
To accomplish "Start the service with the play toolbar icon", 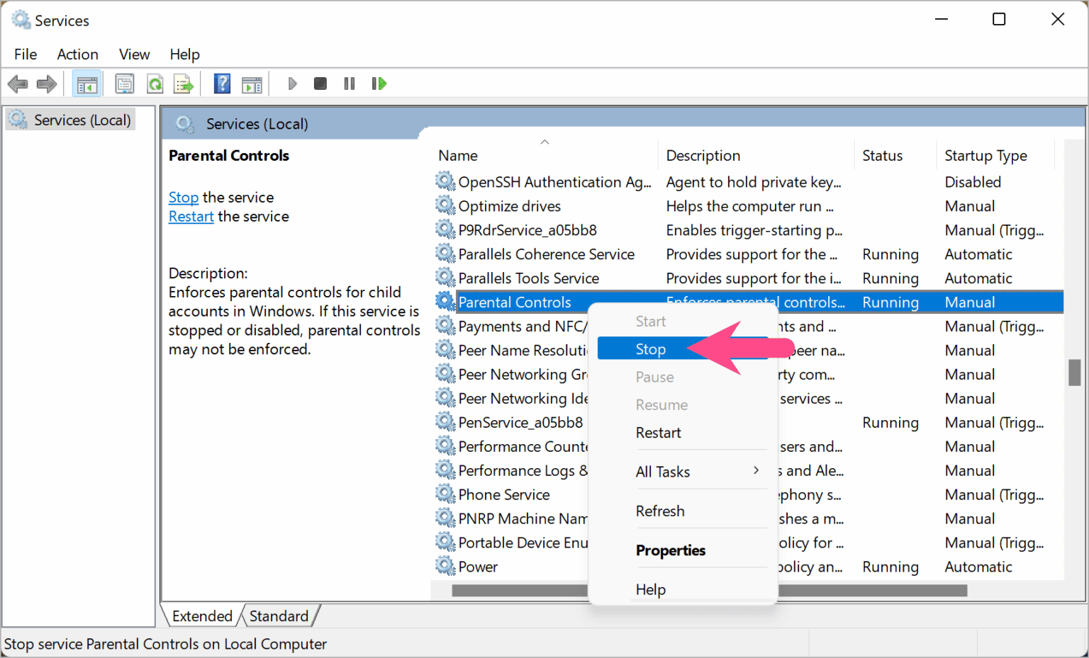I will [x=292, y=84].
